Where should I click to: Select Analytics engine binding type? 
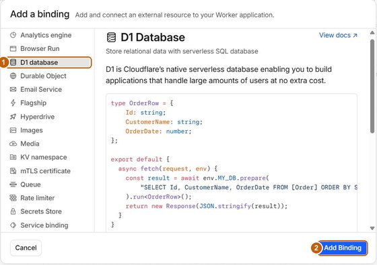tap(46, 35)
